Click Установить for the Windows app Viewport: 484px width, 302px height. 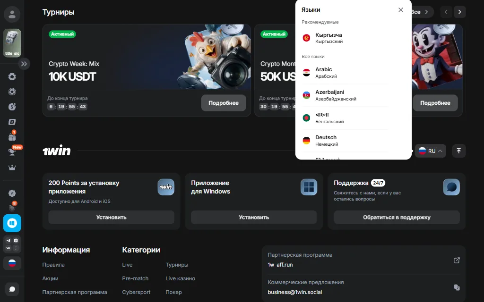click(x=254, y=217)
